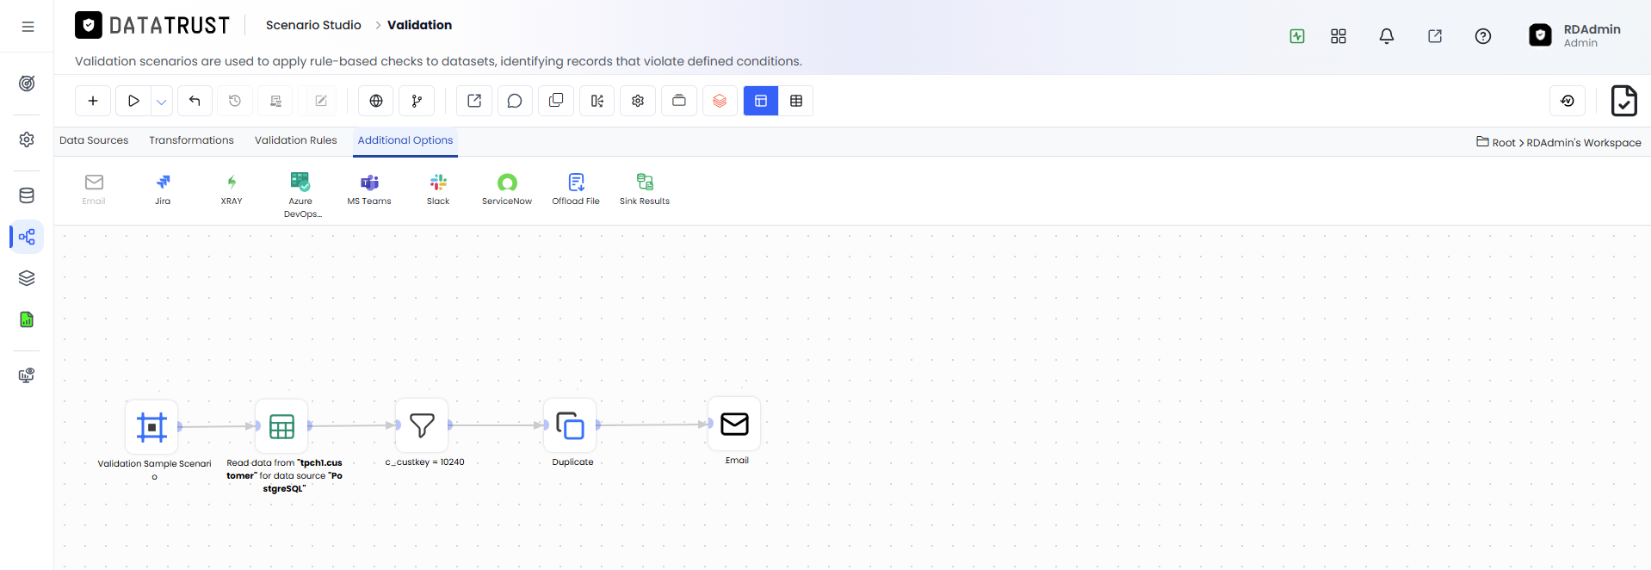1651x570 pixels.
Task: Select the XRAY option icon
Action: [232, 189]
